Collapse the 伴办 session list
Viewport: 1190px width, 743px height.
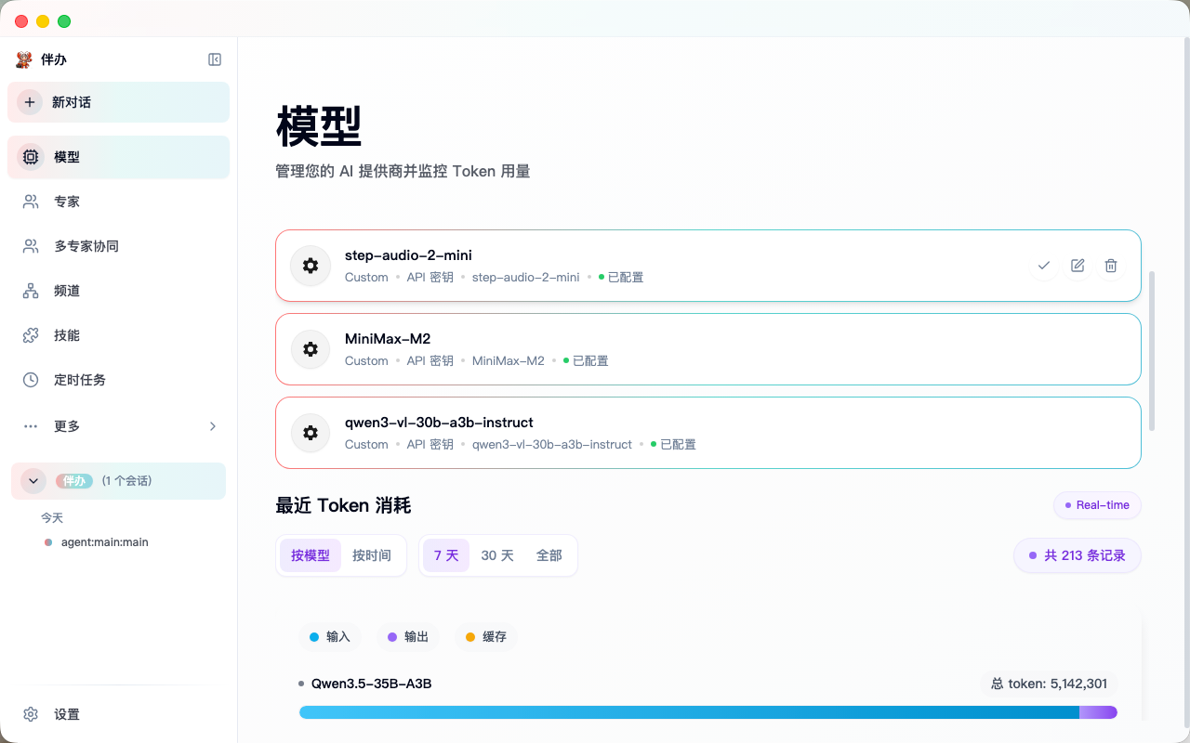pos(33,481)
